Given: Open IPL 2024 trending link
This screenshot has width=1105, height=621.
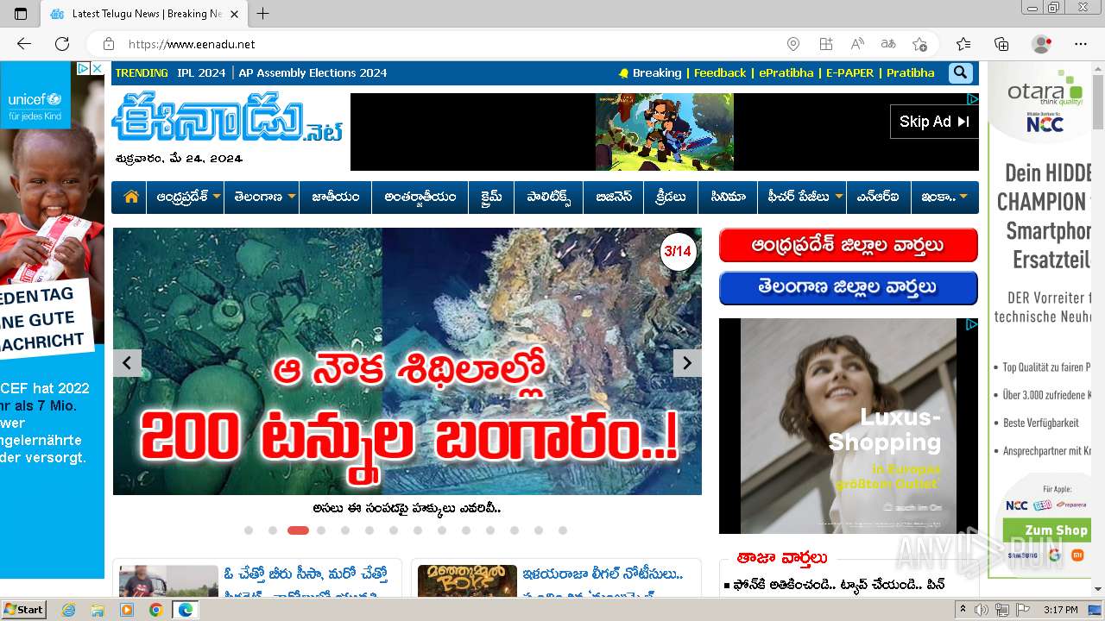Looking at the screenshot, I should (x=201, y=73).
